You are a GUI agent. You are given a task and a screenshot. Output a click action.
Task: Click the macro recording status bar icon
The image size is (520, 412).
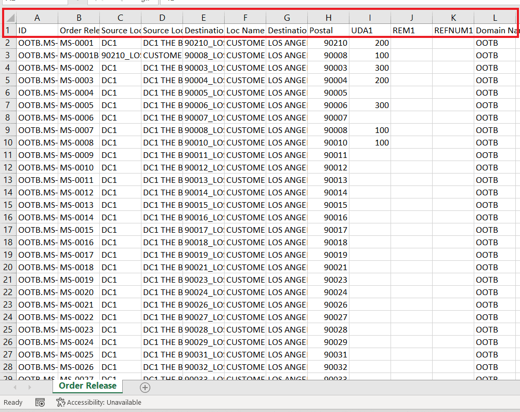coord(40,402)
